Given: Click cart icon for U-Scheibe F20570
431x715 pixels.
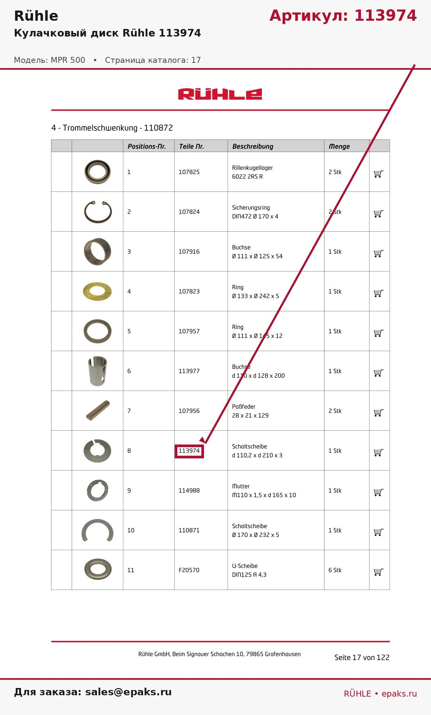Looking at the screenshot, I should click(379, 572).
